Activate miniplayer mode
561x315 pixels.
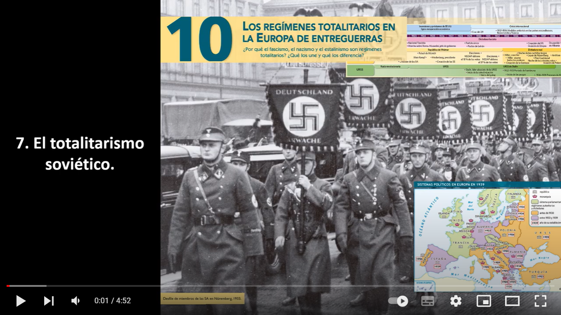pos(484,301)
